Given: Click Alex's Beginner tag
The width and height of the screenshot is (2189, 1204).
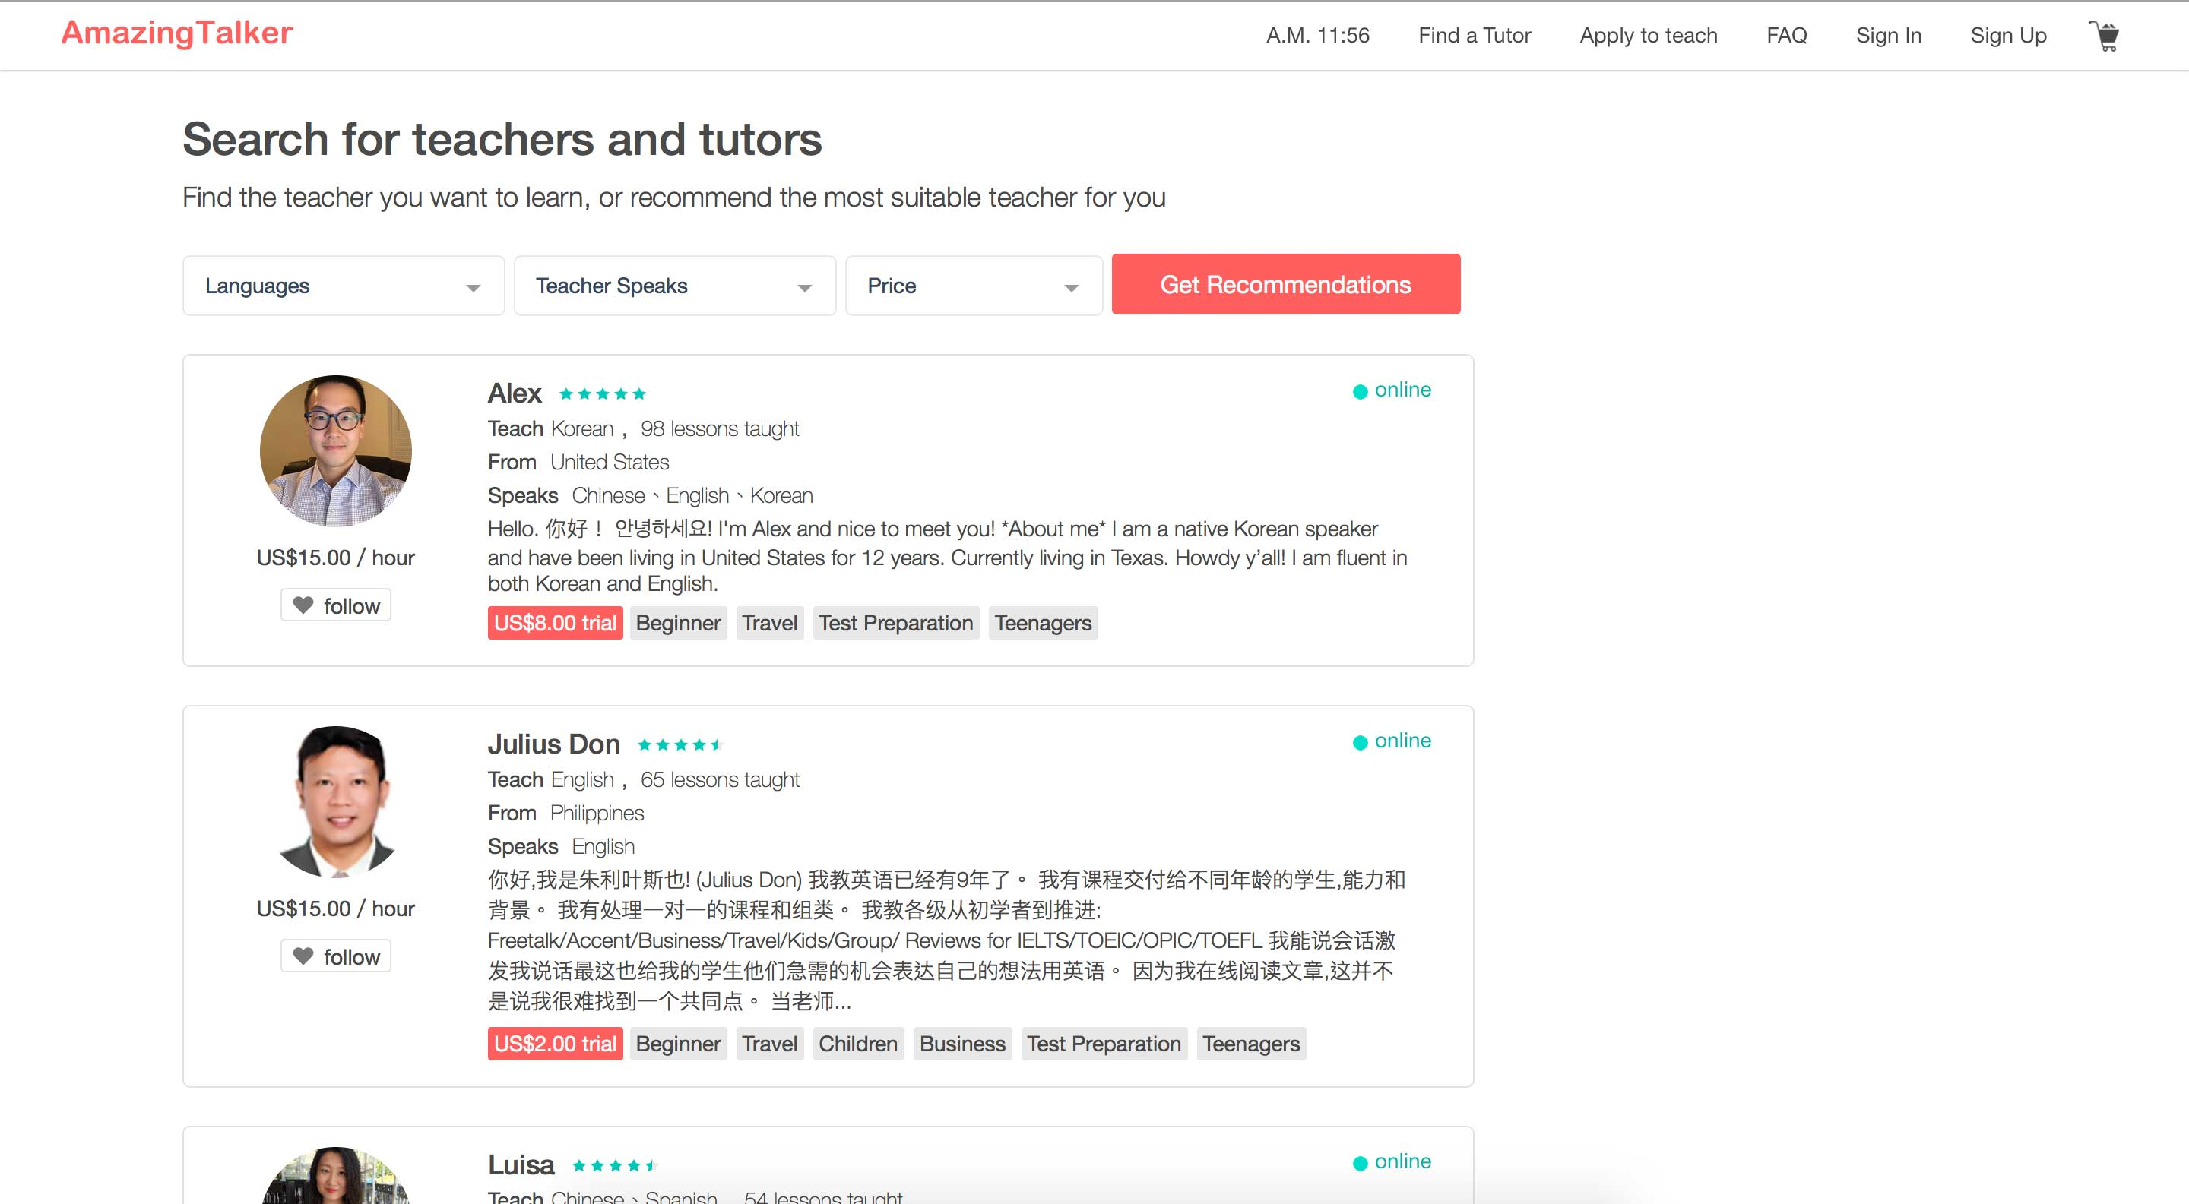Looking at the screenshot, I should point(678,623).
